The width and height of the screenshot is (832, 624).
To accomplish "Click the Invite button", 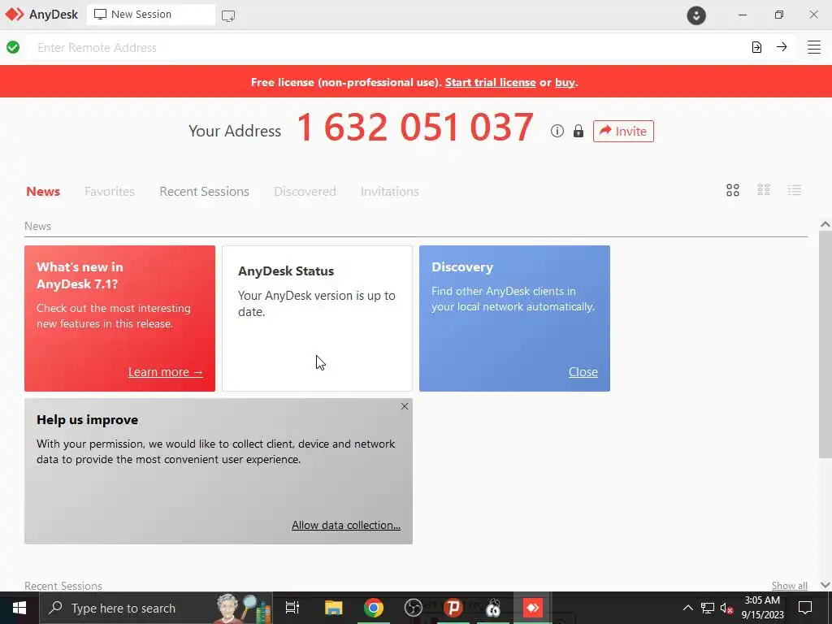I will [623, 131].
